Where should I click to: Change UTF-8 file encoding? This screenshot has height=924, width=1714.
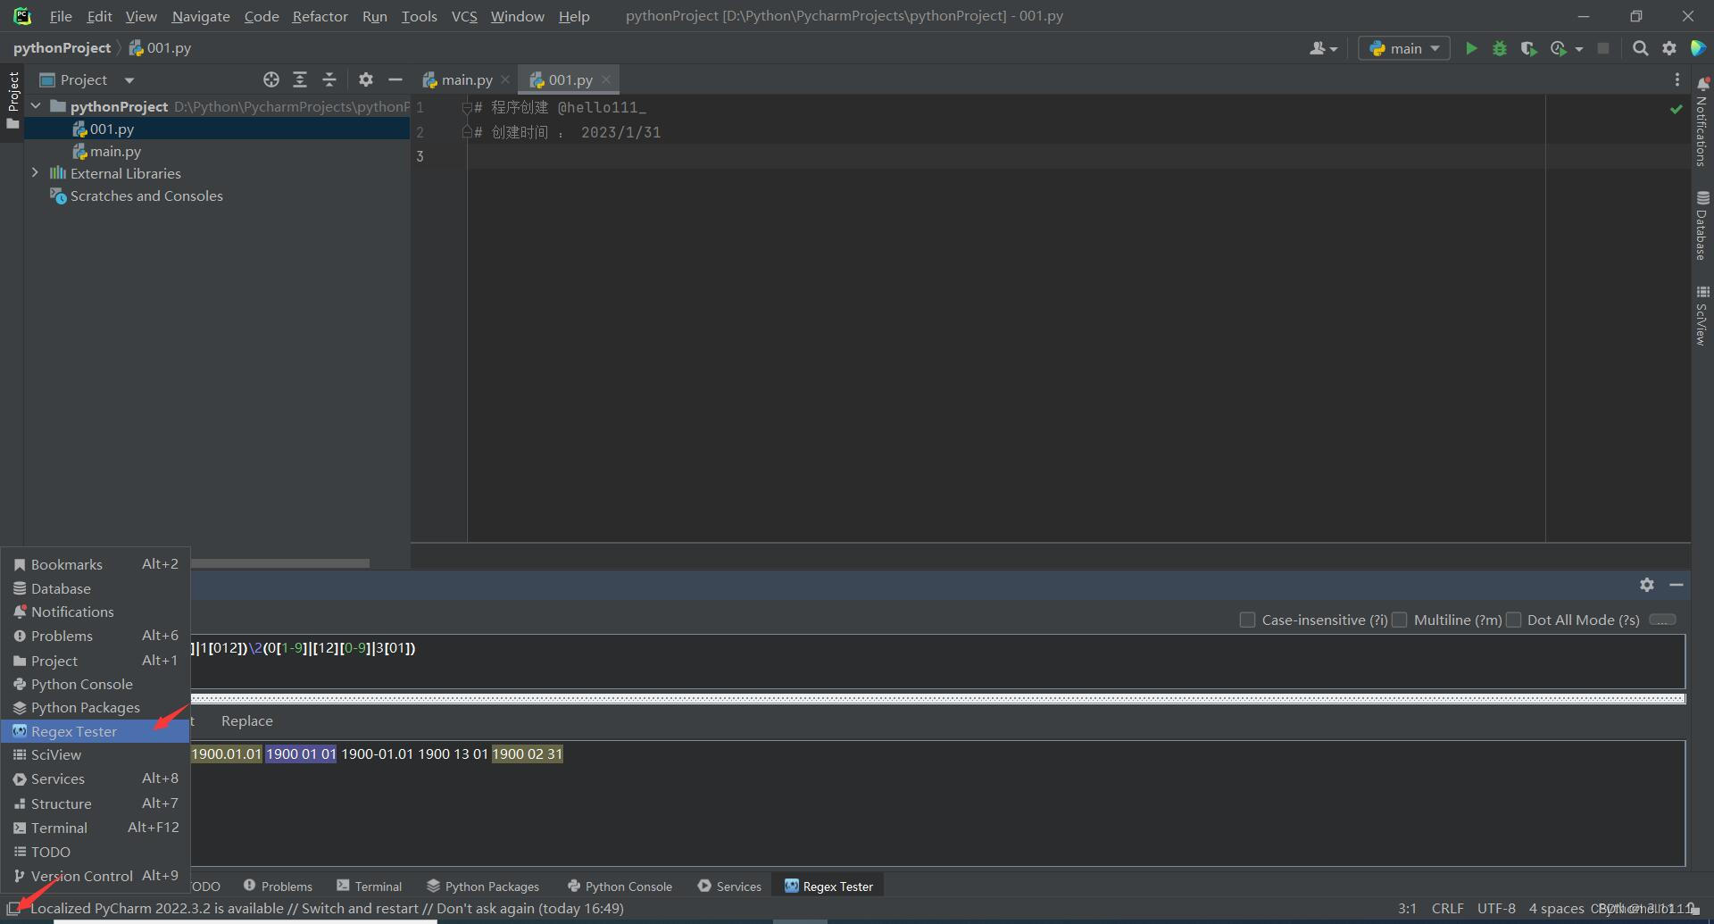click(x=1496, y=909)
